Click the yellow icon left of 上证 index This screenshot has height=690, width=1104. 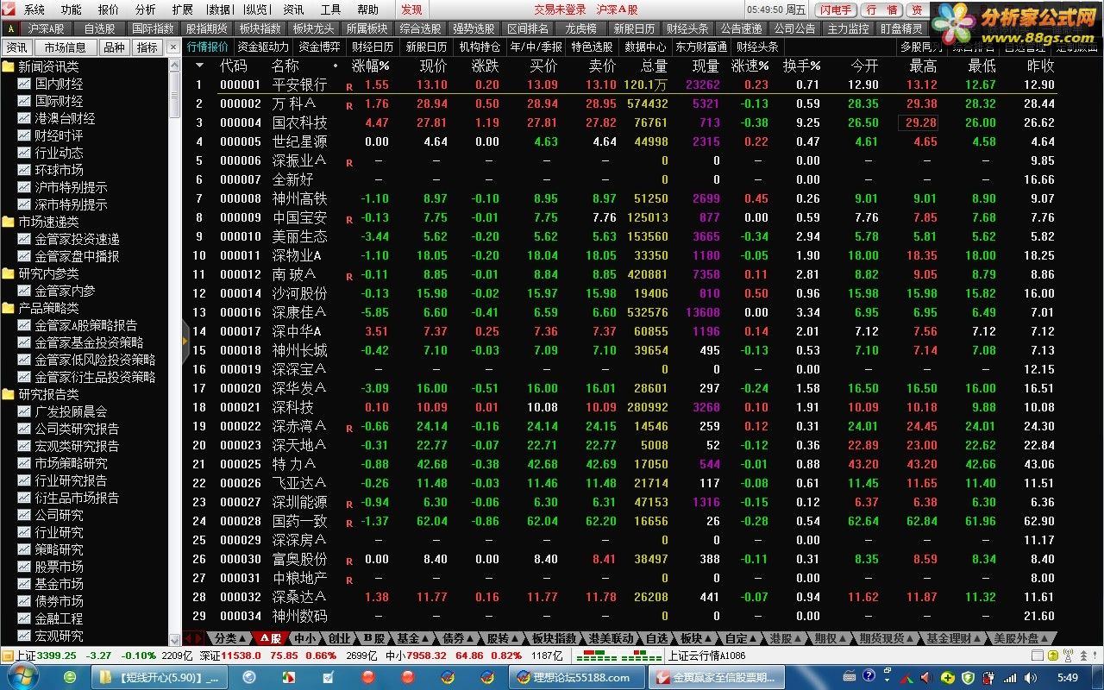[x=8, y=655]
